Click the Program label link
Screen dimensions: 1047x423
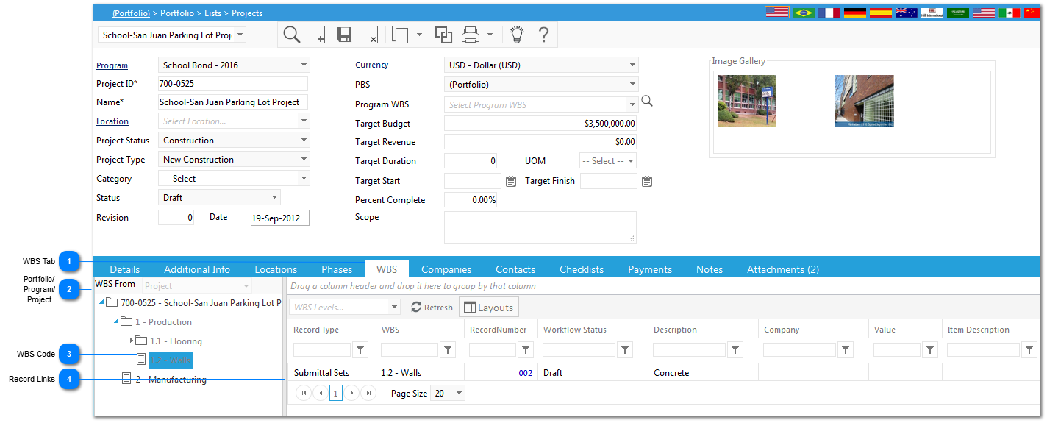pyautogui.click(x=112, y=65)
